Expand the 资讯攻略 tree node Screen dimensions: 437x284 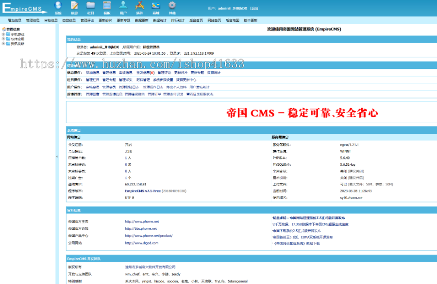tap(3, 44)
